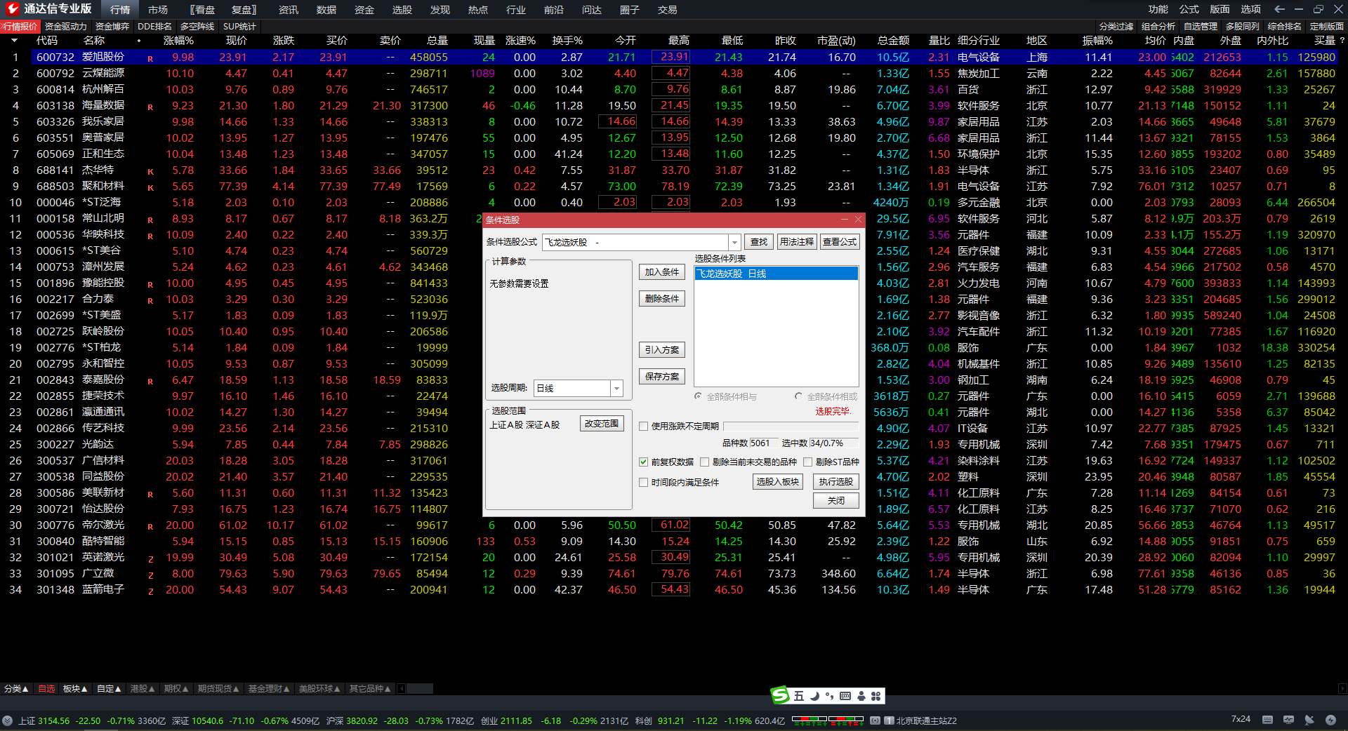Toggle the 使用涨跌不定周期 checkbox
The image size is (1348, 731).
click(x=643, y=426)
